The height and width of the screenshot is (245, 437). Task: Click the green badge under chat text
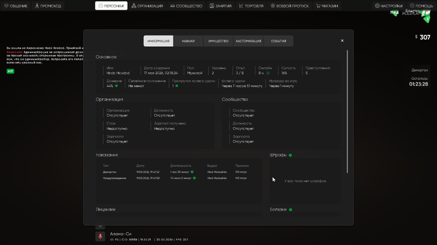[x=10, y=71]
